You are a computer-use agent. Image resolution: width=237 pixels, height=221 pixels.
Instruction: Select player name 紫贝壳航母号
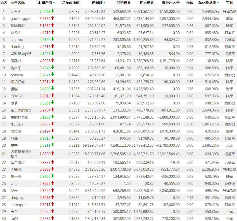click(21, 110)
